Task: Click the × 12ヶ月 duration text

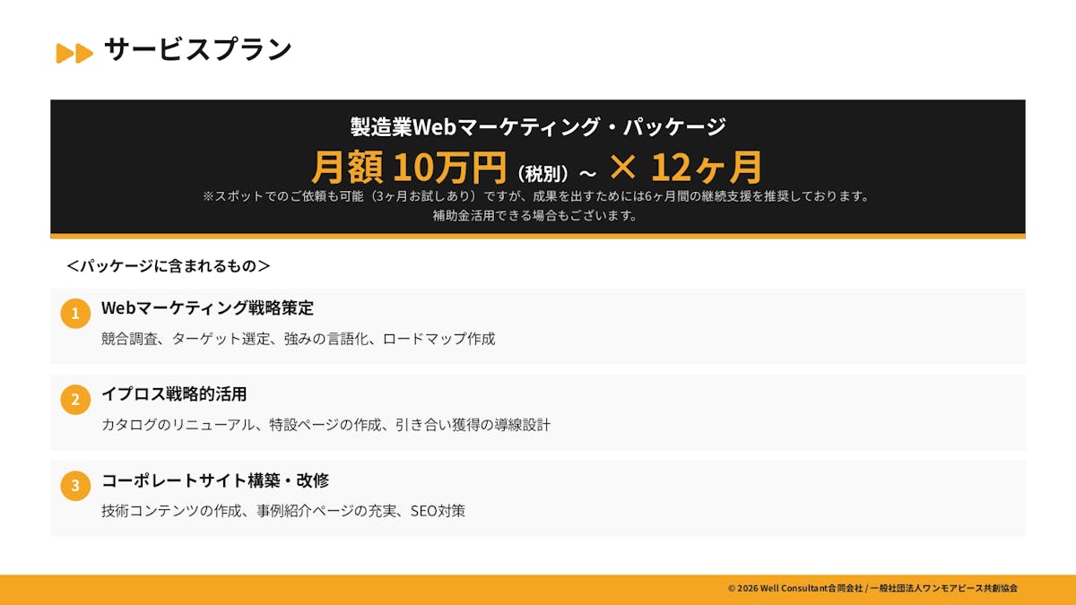Action: coord(685,168)
